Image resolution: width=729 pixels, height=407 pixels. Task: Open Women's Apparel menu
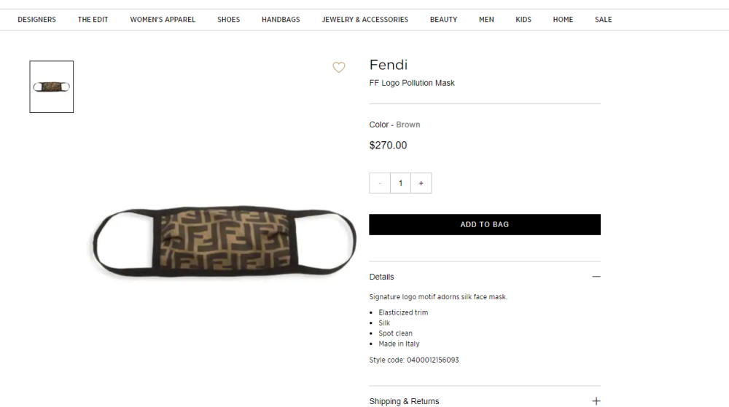click(x=163, y=20)
